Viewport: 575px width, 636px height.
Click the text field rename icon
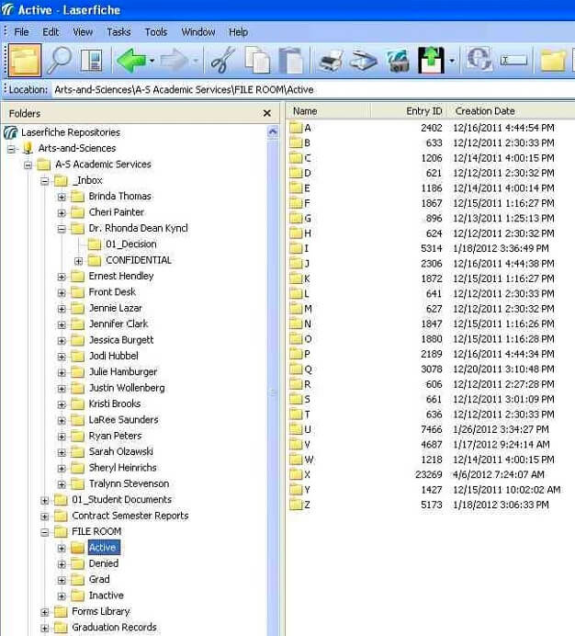tap(513, 60)
